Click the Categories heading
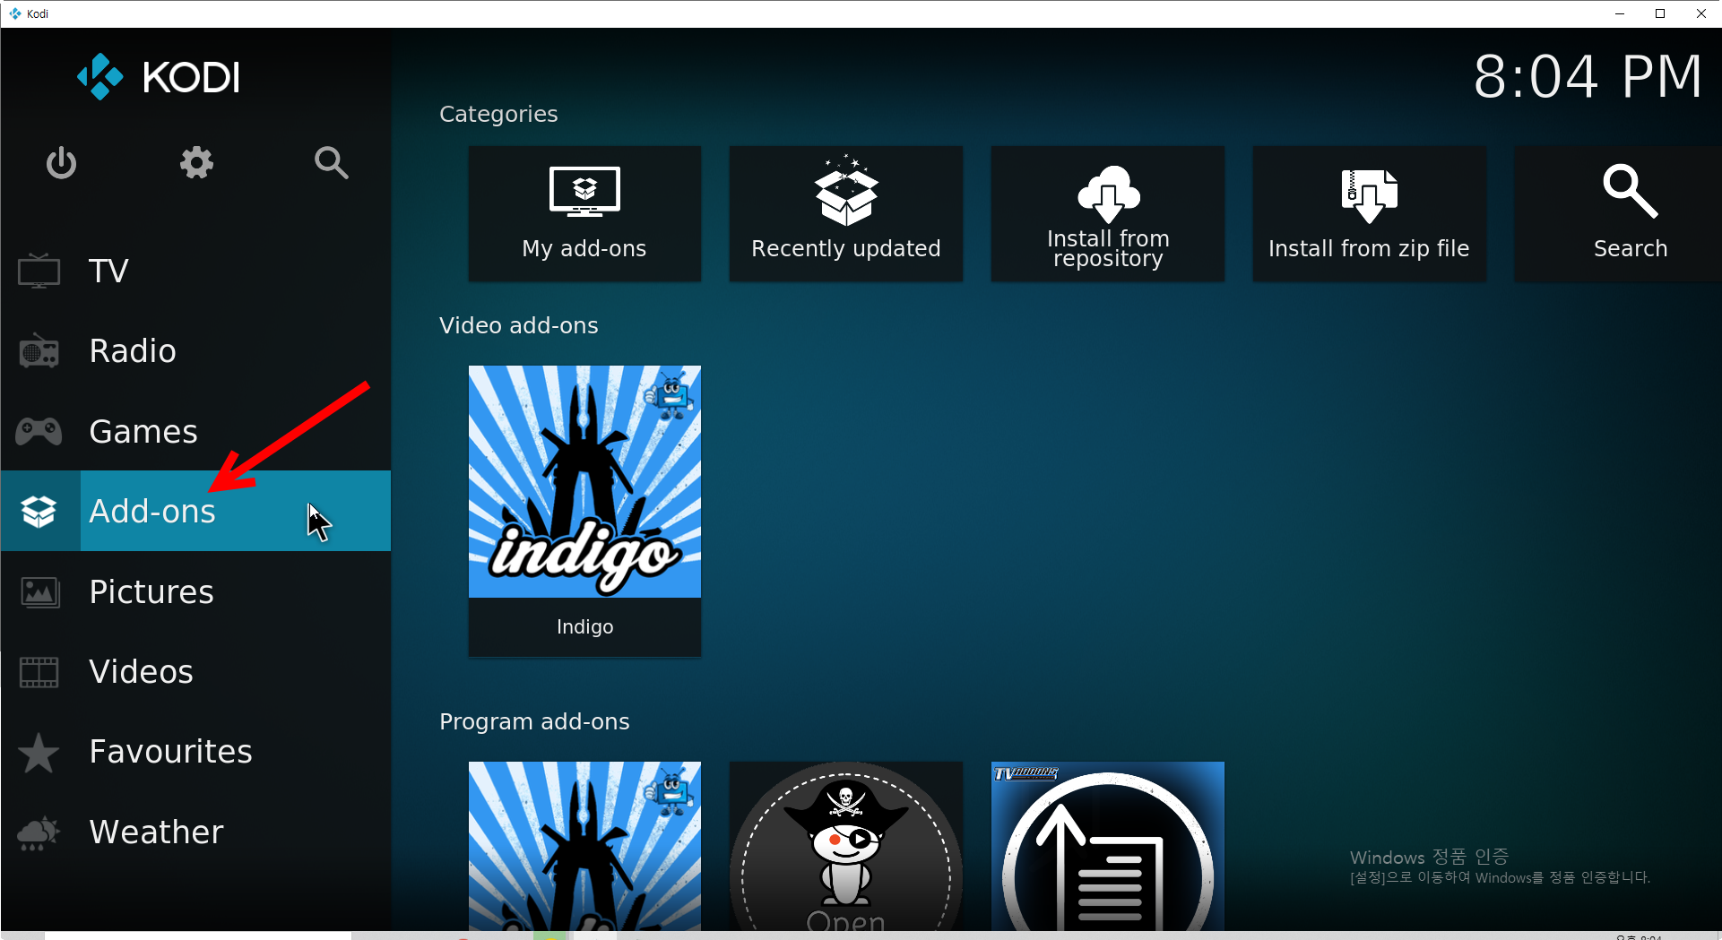The height and width of the screenshot is (940, 1722). (498, 115)
